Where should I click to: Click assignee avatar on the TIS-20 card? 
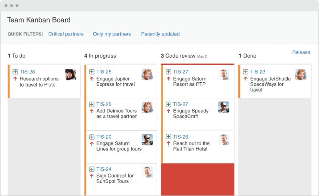147,140
